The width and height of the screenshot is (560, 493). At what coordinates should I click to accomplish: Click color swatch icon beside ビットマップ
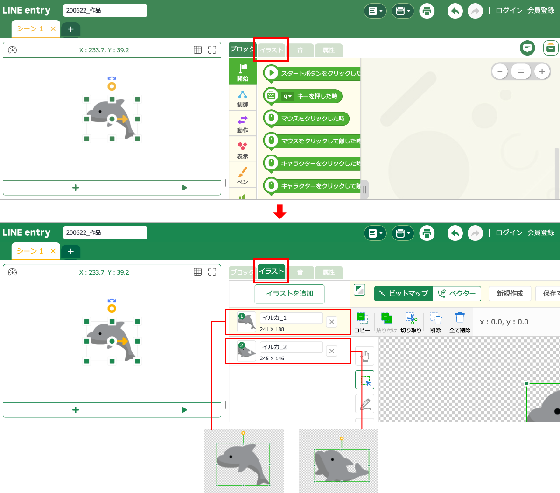point(359,289)
